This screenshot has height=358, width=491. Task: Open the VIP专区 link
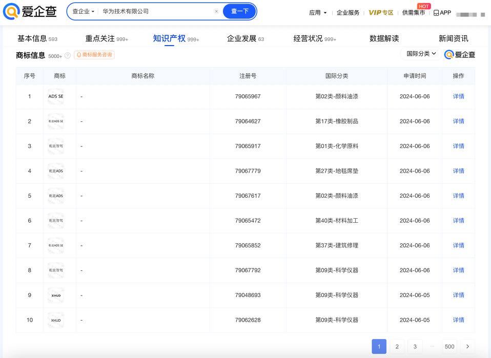[x=381, y=12]
